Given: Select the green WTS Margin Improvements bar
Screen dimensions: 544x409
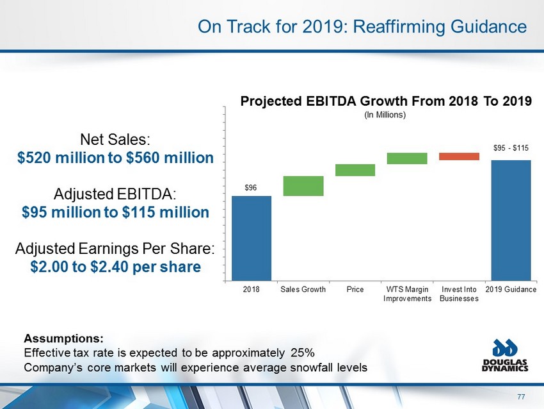Looking at the screenshot, I should coord(406,158).
